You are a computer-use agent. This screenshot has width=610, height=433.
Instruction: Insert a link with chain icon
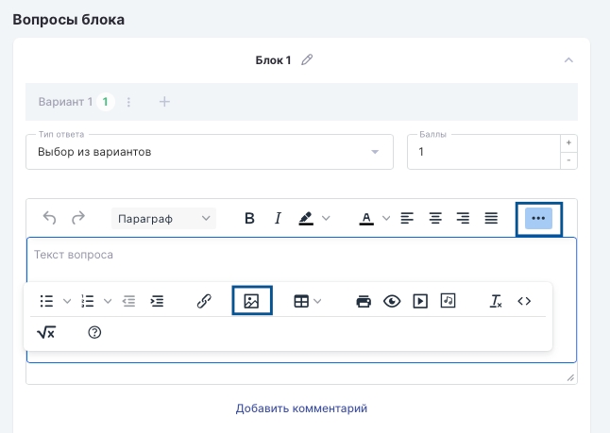pyautogui.click(x=204, y=301)
